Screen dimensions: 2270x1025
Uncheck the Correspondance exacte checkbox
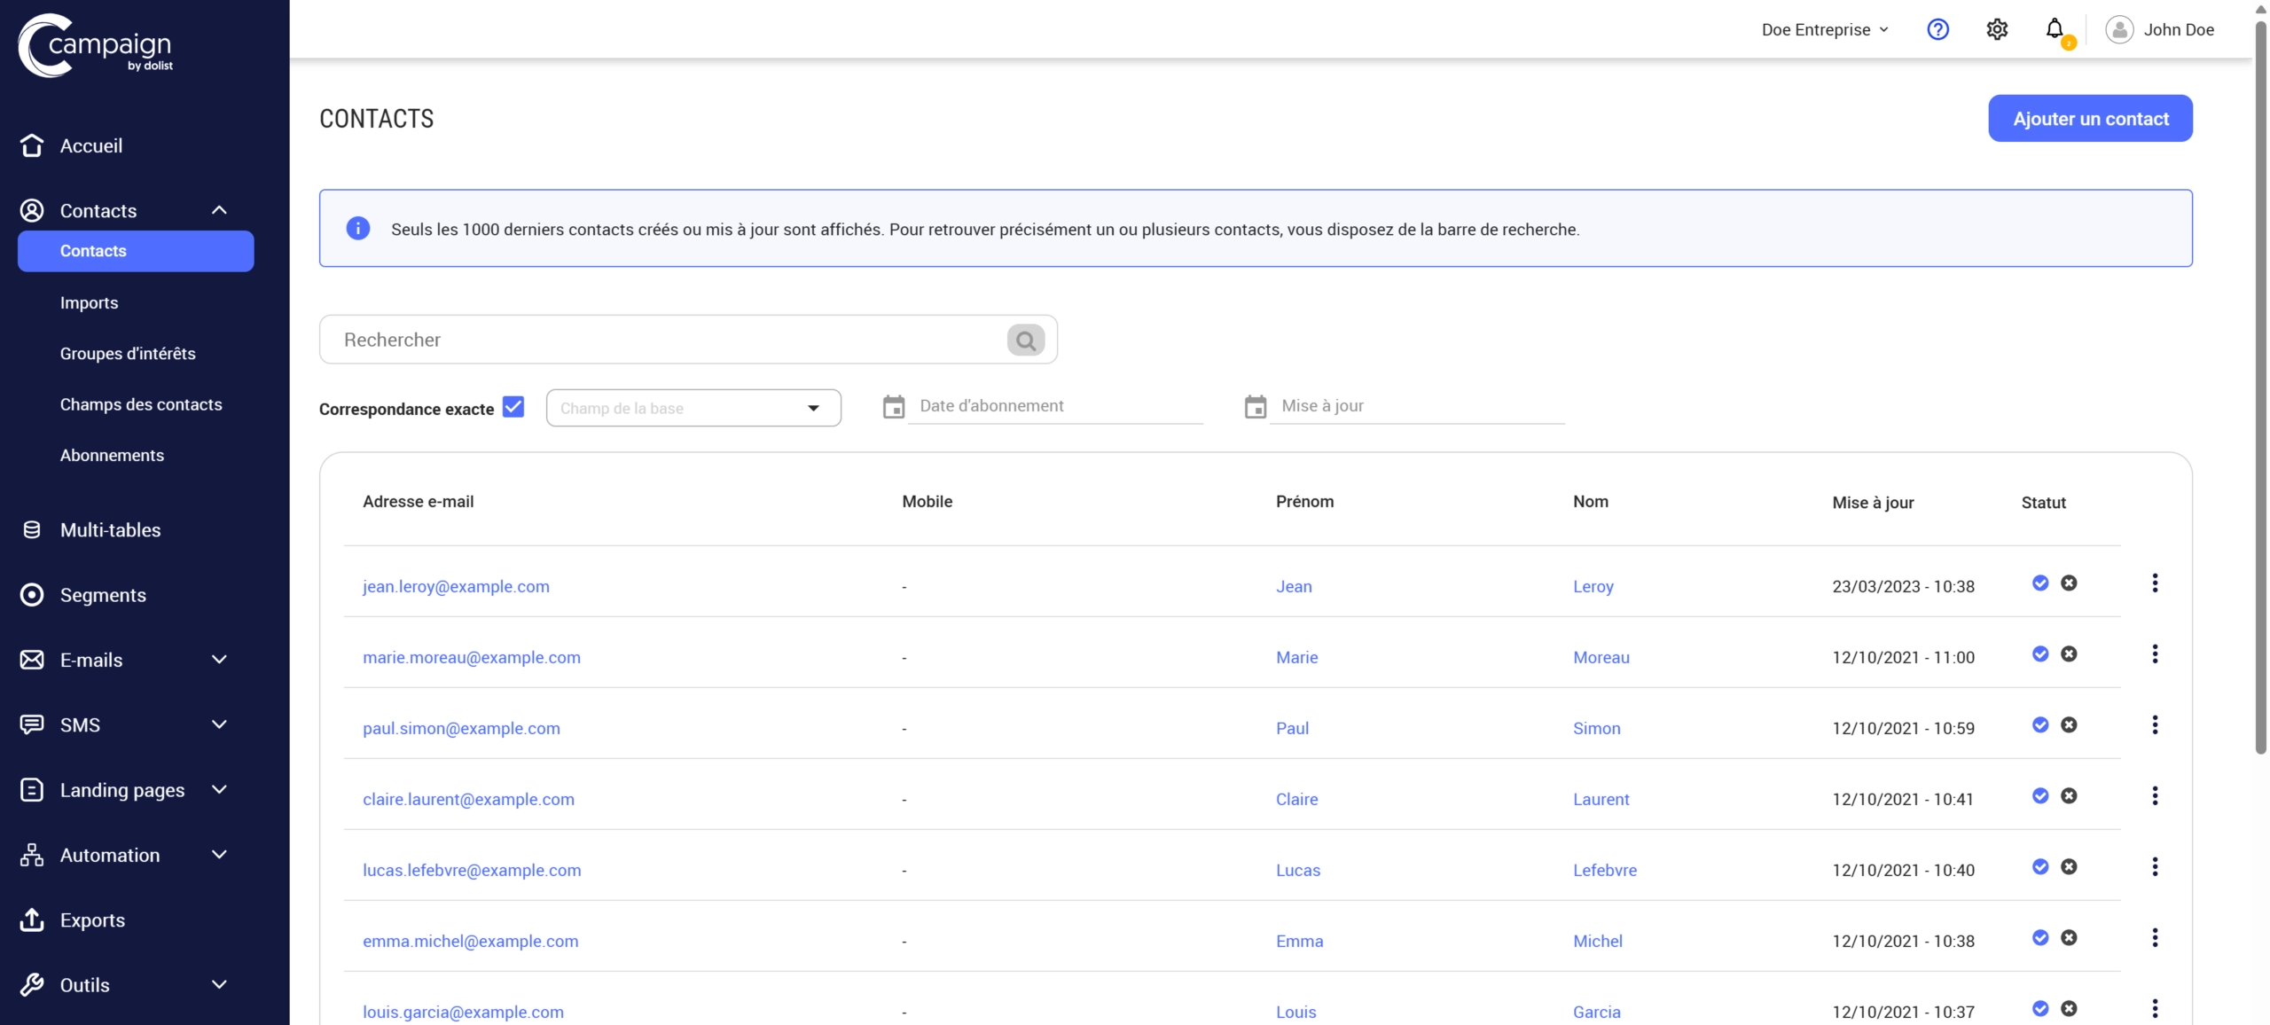pyautogui.click(x=513, y=407)
